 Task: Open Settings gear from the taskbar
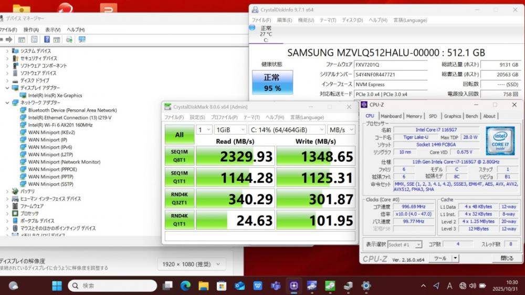tap(366, 286)
